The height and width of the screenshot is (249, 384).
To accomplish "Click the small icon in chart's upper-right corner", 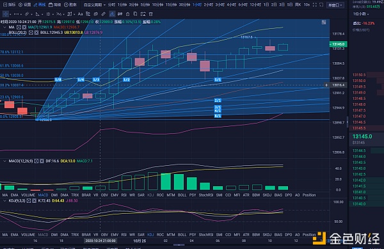I will (324, 22).
